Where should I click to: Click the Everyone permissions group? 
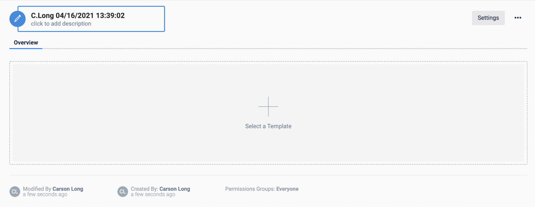(287, 189)
